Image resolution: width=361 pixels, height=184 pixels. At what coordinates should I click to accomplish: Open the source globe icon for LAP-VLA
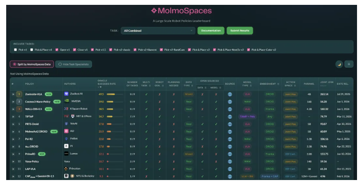click(230, 169)
